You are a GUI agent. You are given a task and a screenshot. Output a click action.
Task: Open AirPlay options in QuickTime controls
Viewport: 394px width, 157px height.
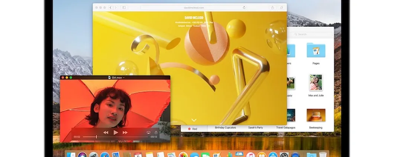click(x=148, y=133)
